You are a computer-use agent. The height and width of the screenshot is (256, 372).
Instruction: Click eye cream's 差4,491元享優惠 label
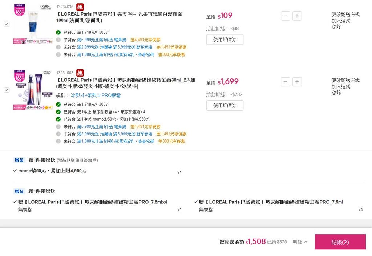(x=145, y=127)
